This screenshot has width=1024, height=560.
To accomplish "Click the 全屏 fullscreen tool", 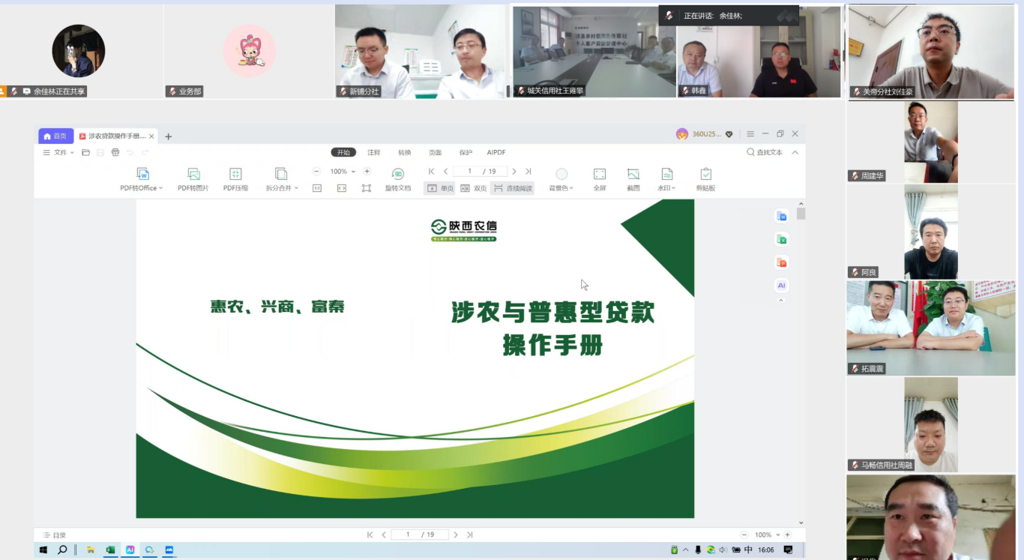I will 600,179.
